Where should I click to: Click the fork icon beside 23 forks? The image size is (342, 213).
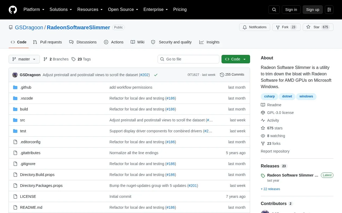pos(263,144)
